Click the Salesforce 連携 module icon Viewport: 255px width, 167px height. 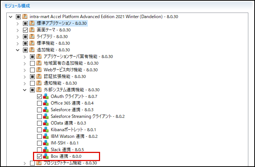pos(46,110)
